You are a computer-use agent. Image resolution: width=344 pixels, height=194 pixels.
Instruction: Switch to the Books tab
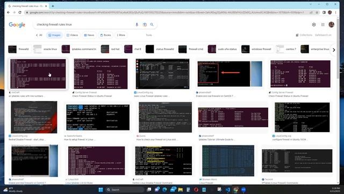coord(105,35)
